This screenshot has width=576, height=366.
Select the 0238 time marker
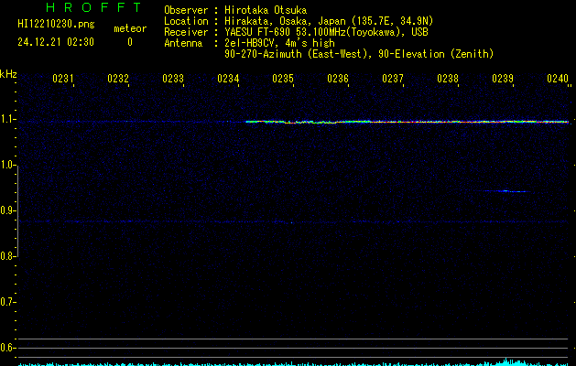[x=448, y=79]
